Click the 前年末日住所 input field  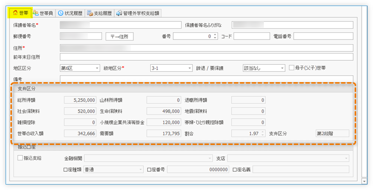(x=206, y=57)
